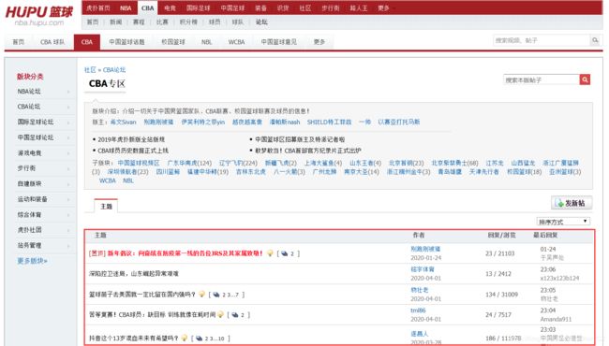
Task: Switch to the NBL tab
Action: [207, 42]
